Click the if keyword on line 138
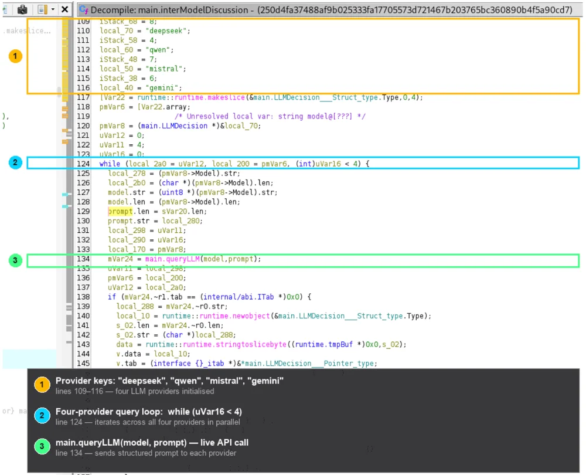 (112, 297)
